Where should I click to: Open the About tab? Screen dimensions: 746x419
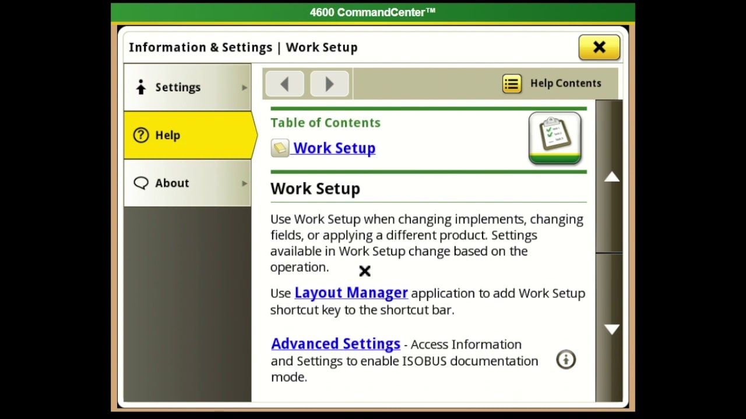tap(187, 183)
